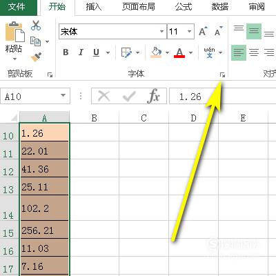Viewport: 276px width, 276px height.
Task: Apply fill color paint bucket
Action: click(156, 52)
